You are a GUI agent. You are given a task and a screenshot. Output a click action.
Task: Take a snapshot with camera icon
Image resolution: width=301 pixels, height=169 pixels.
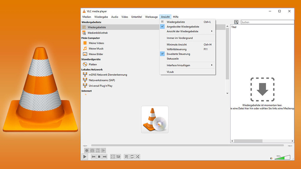tap(92, 151)
